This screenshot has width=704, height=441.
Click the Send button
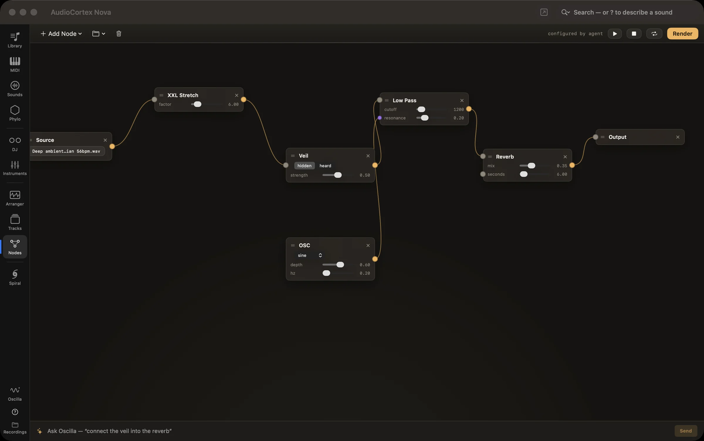(x=686, y=431)
